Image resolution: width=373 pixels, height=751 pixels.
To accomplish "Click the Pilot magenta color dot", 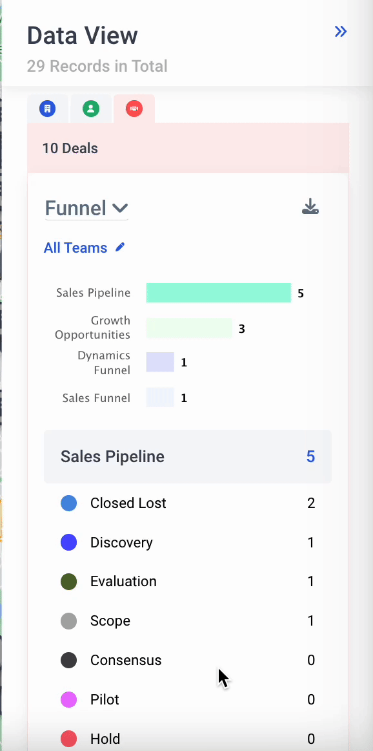I will [69, 699].
